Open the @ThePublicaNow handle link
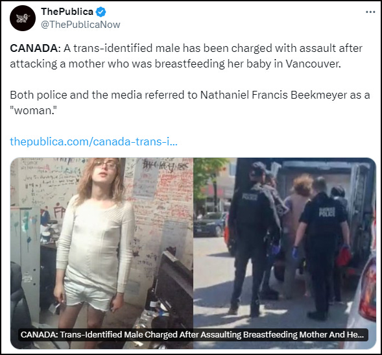This screenshot has width=382, height=355. 80,25
